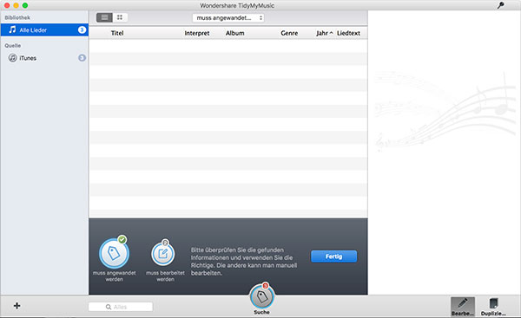This screenshot has height=318, width=521.
Task: Select Alle Lieder in the library sidebar
Action: pos(44,29)
